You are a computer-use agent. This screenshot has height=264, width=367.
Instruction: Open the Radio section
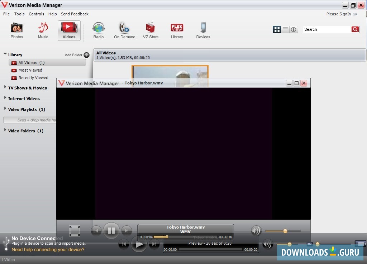click(98, 30)
